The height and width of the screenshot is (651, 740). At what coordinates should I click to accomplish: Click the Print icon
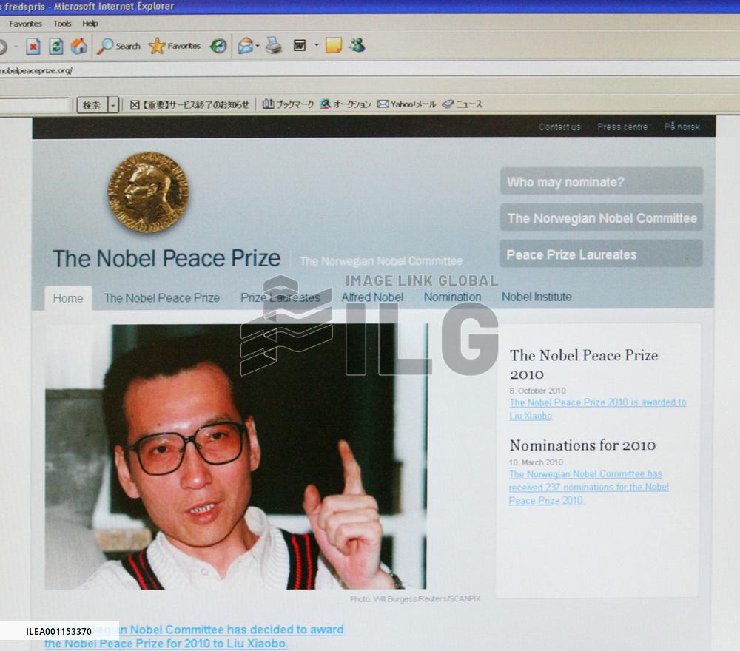tap(273, 45)
